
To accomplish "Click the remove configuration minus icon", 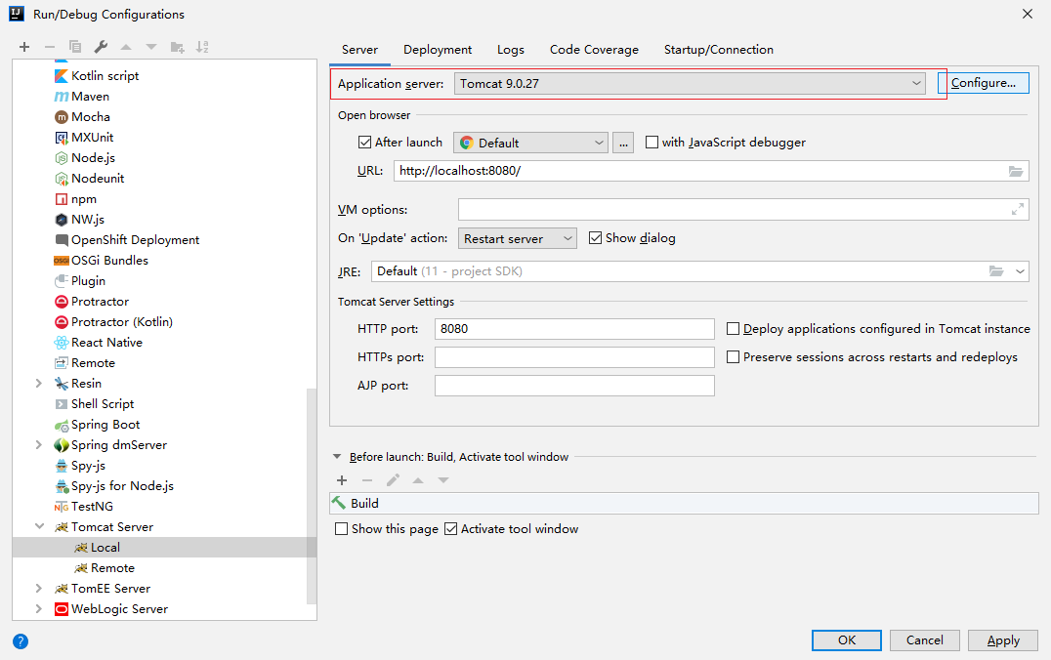I will pyautogui.click(x=50, y=47).
